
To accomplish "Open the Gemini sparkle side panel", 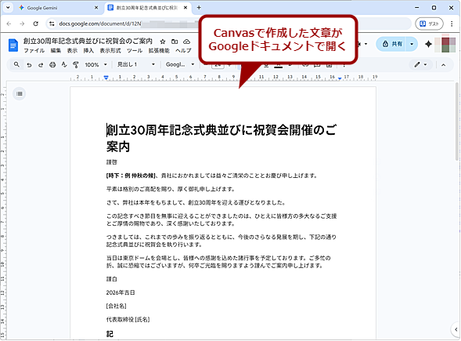I will [428, 44].
